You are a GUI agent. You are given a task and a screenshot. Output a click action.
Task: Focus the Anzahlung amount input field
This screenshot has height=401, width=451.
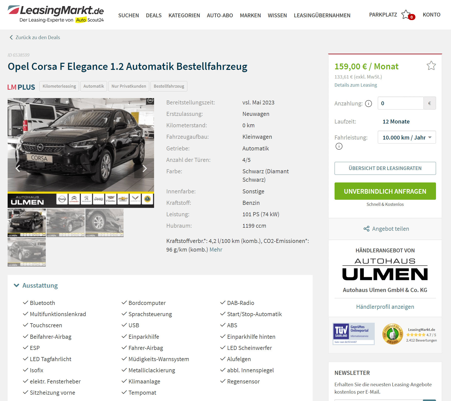400,103
